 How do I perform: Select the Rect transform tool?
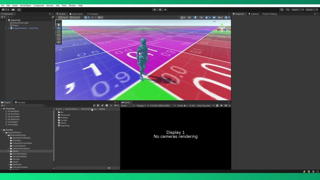[58, 38]
